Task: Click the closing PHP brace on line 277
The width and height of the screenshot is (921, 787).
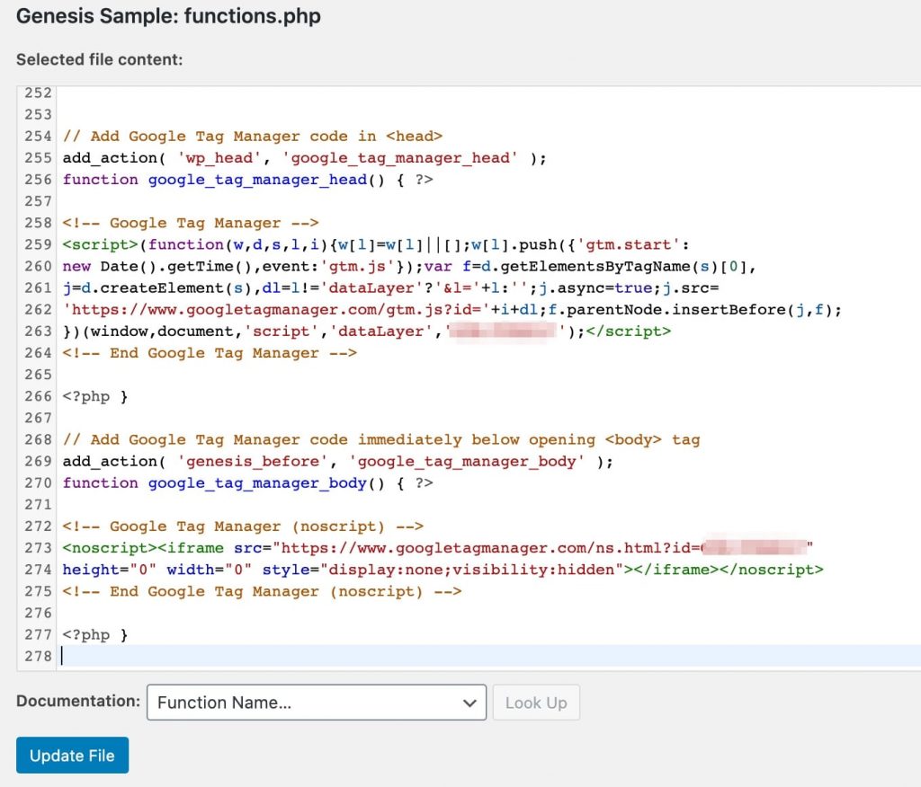Action: pyautogui.click(x=121, y=634)
